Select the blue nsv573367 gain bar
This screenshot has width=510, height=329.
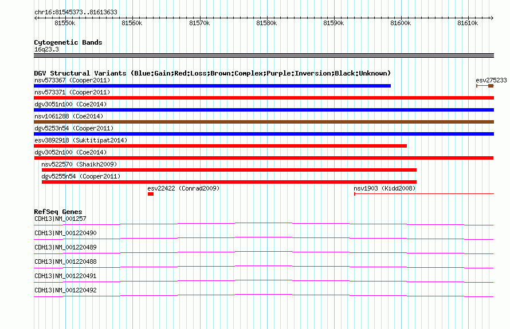click(213, 86)
